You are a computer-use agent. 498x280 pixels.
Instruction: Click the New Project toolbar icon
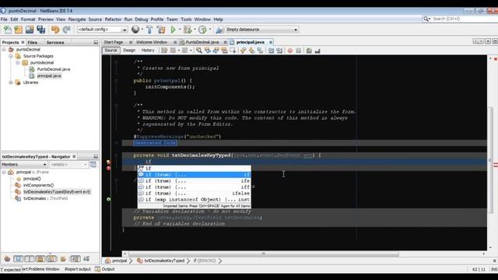click(x=19, y=30)
